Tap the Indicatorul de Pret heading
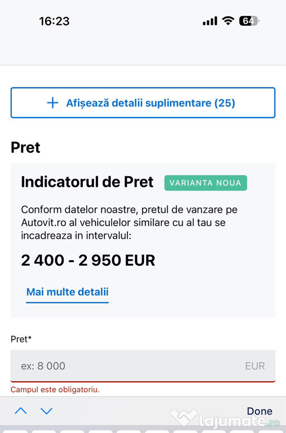 (x=87, y=182)
